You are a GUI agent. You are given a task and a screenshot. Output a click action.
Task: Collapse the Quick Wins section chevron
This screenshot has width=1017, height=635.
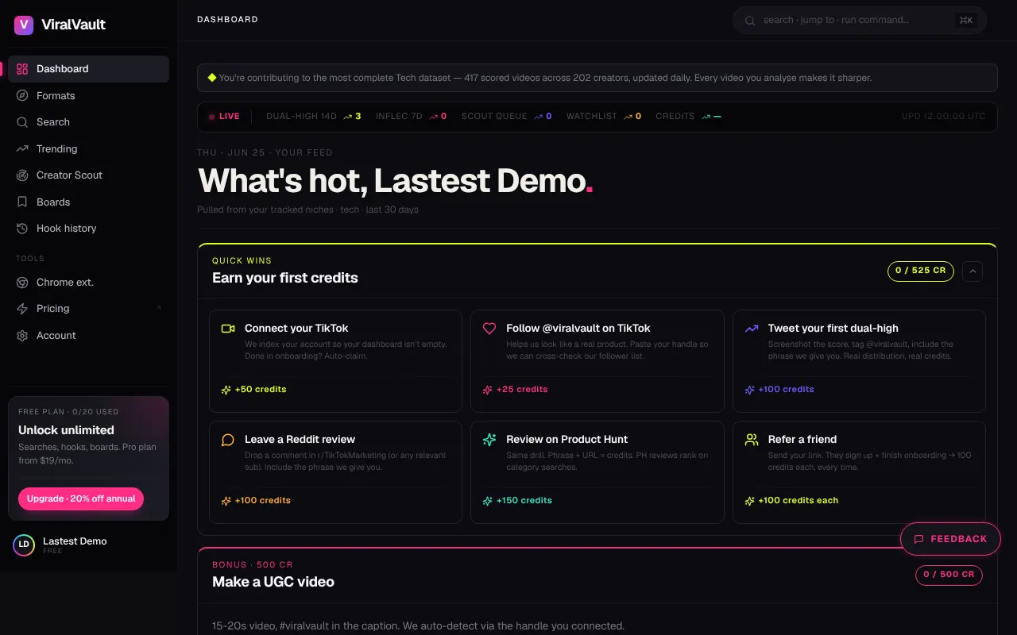point(972,271)
